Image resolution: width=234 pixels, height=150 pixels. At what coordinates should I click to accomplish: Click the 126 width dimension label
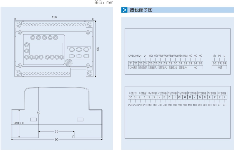pos(54,17)
